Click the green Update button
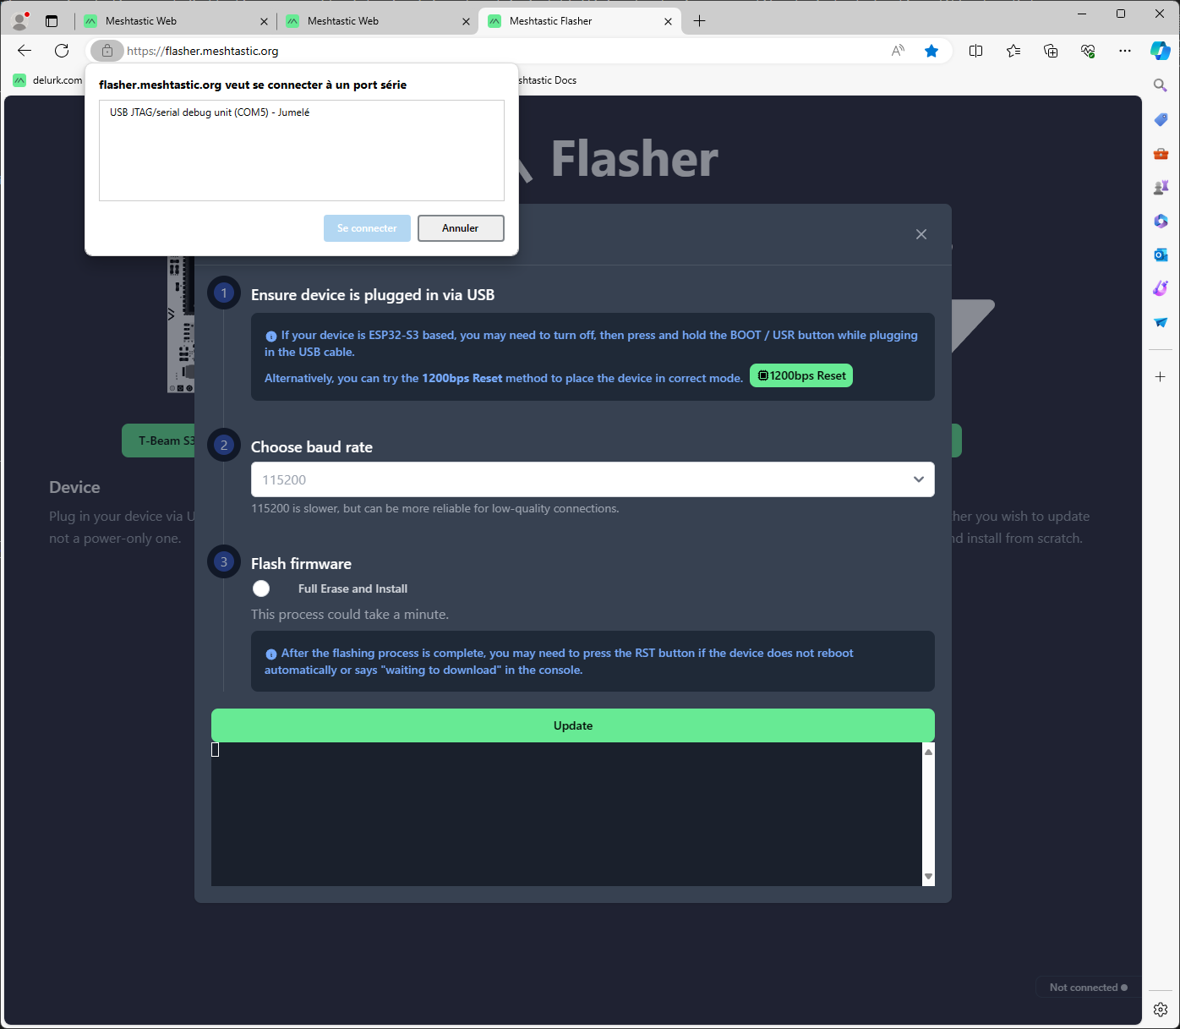Image resolution: width=1180 pixels, height=1029 pixels. pos(573,725)
